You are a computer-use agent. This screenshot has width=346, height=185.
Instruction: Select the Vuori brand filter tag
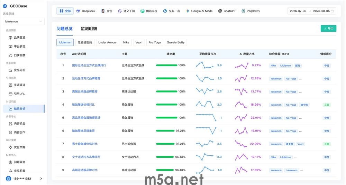pyautogui.click(x=139, y=42)
